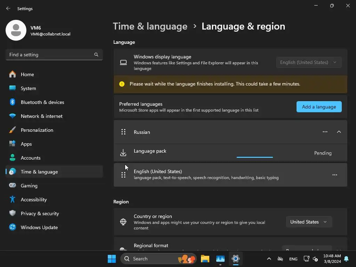The image size is (356, 267).
Task: Click the Accounts icon in sidebar
Action: (x=13, y=158)
